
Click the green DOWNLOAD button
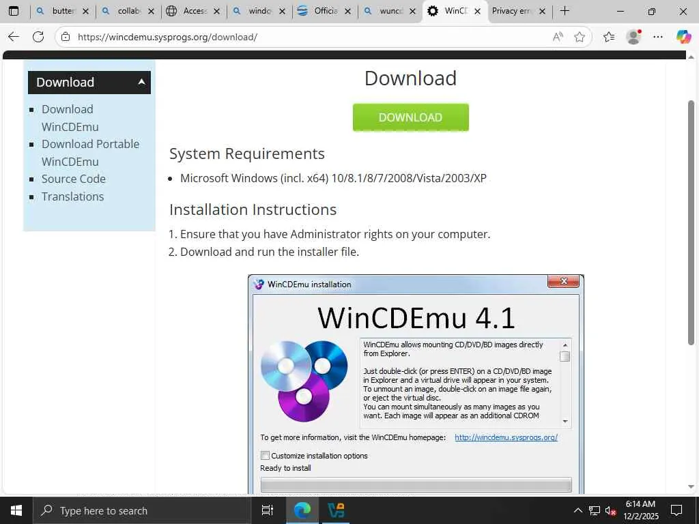click(410, 117)
